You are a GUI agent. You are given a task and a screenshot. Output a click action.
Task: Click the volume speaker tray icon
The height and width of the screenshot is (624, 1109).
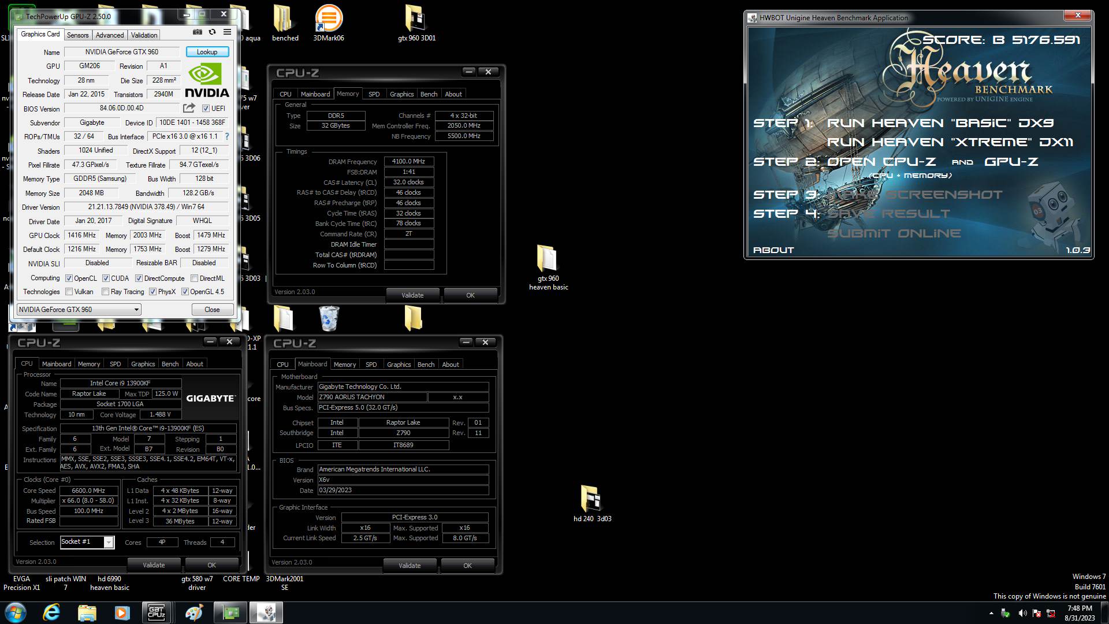point(1022,613)
